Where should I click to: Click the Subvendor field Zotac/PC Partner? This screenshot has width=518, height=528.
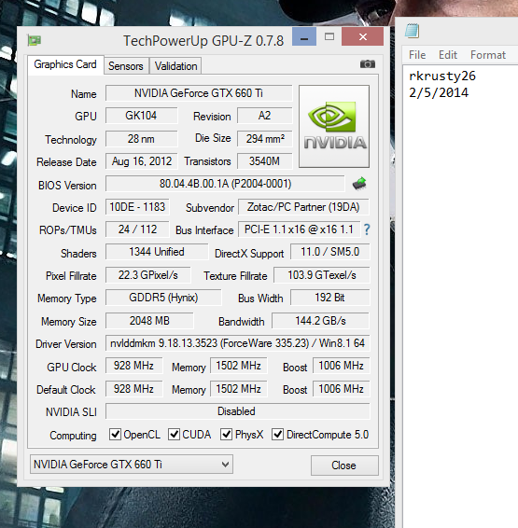[303, 207]
